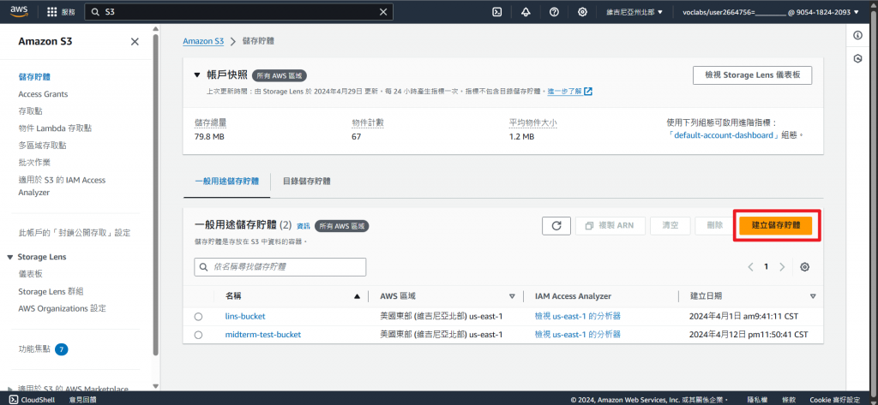Collapse the 帳戶快照 section
The width and height of the screenshot is (878, 405).
[196, 75]
